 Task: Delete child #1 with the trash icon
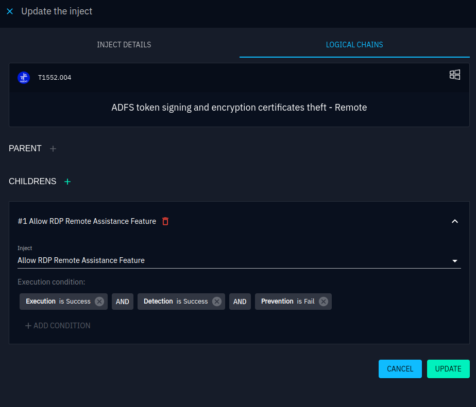165,221
